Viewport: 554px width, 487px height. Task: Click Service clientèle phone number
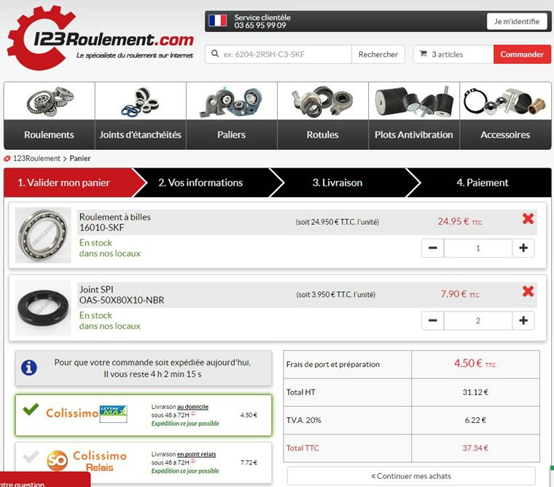pos(260,25)
